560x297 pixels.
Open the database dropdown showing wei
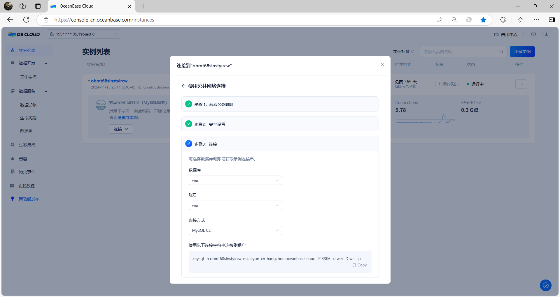235,180
